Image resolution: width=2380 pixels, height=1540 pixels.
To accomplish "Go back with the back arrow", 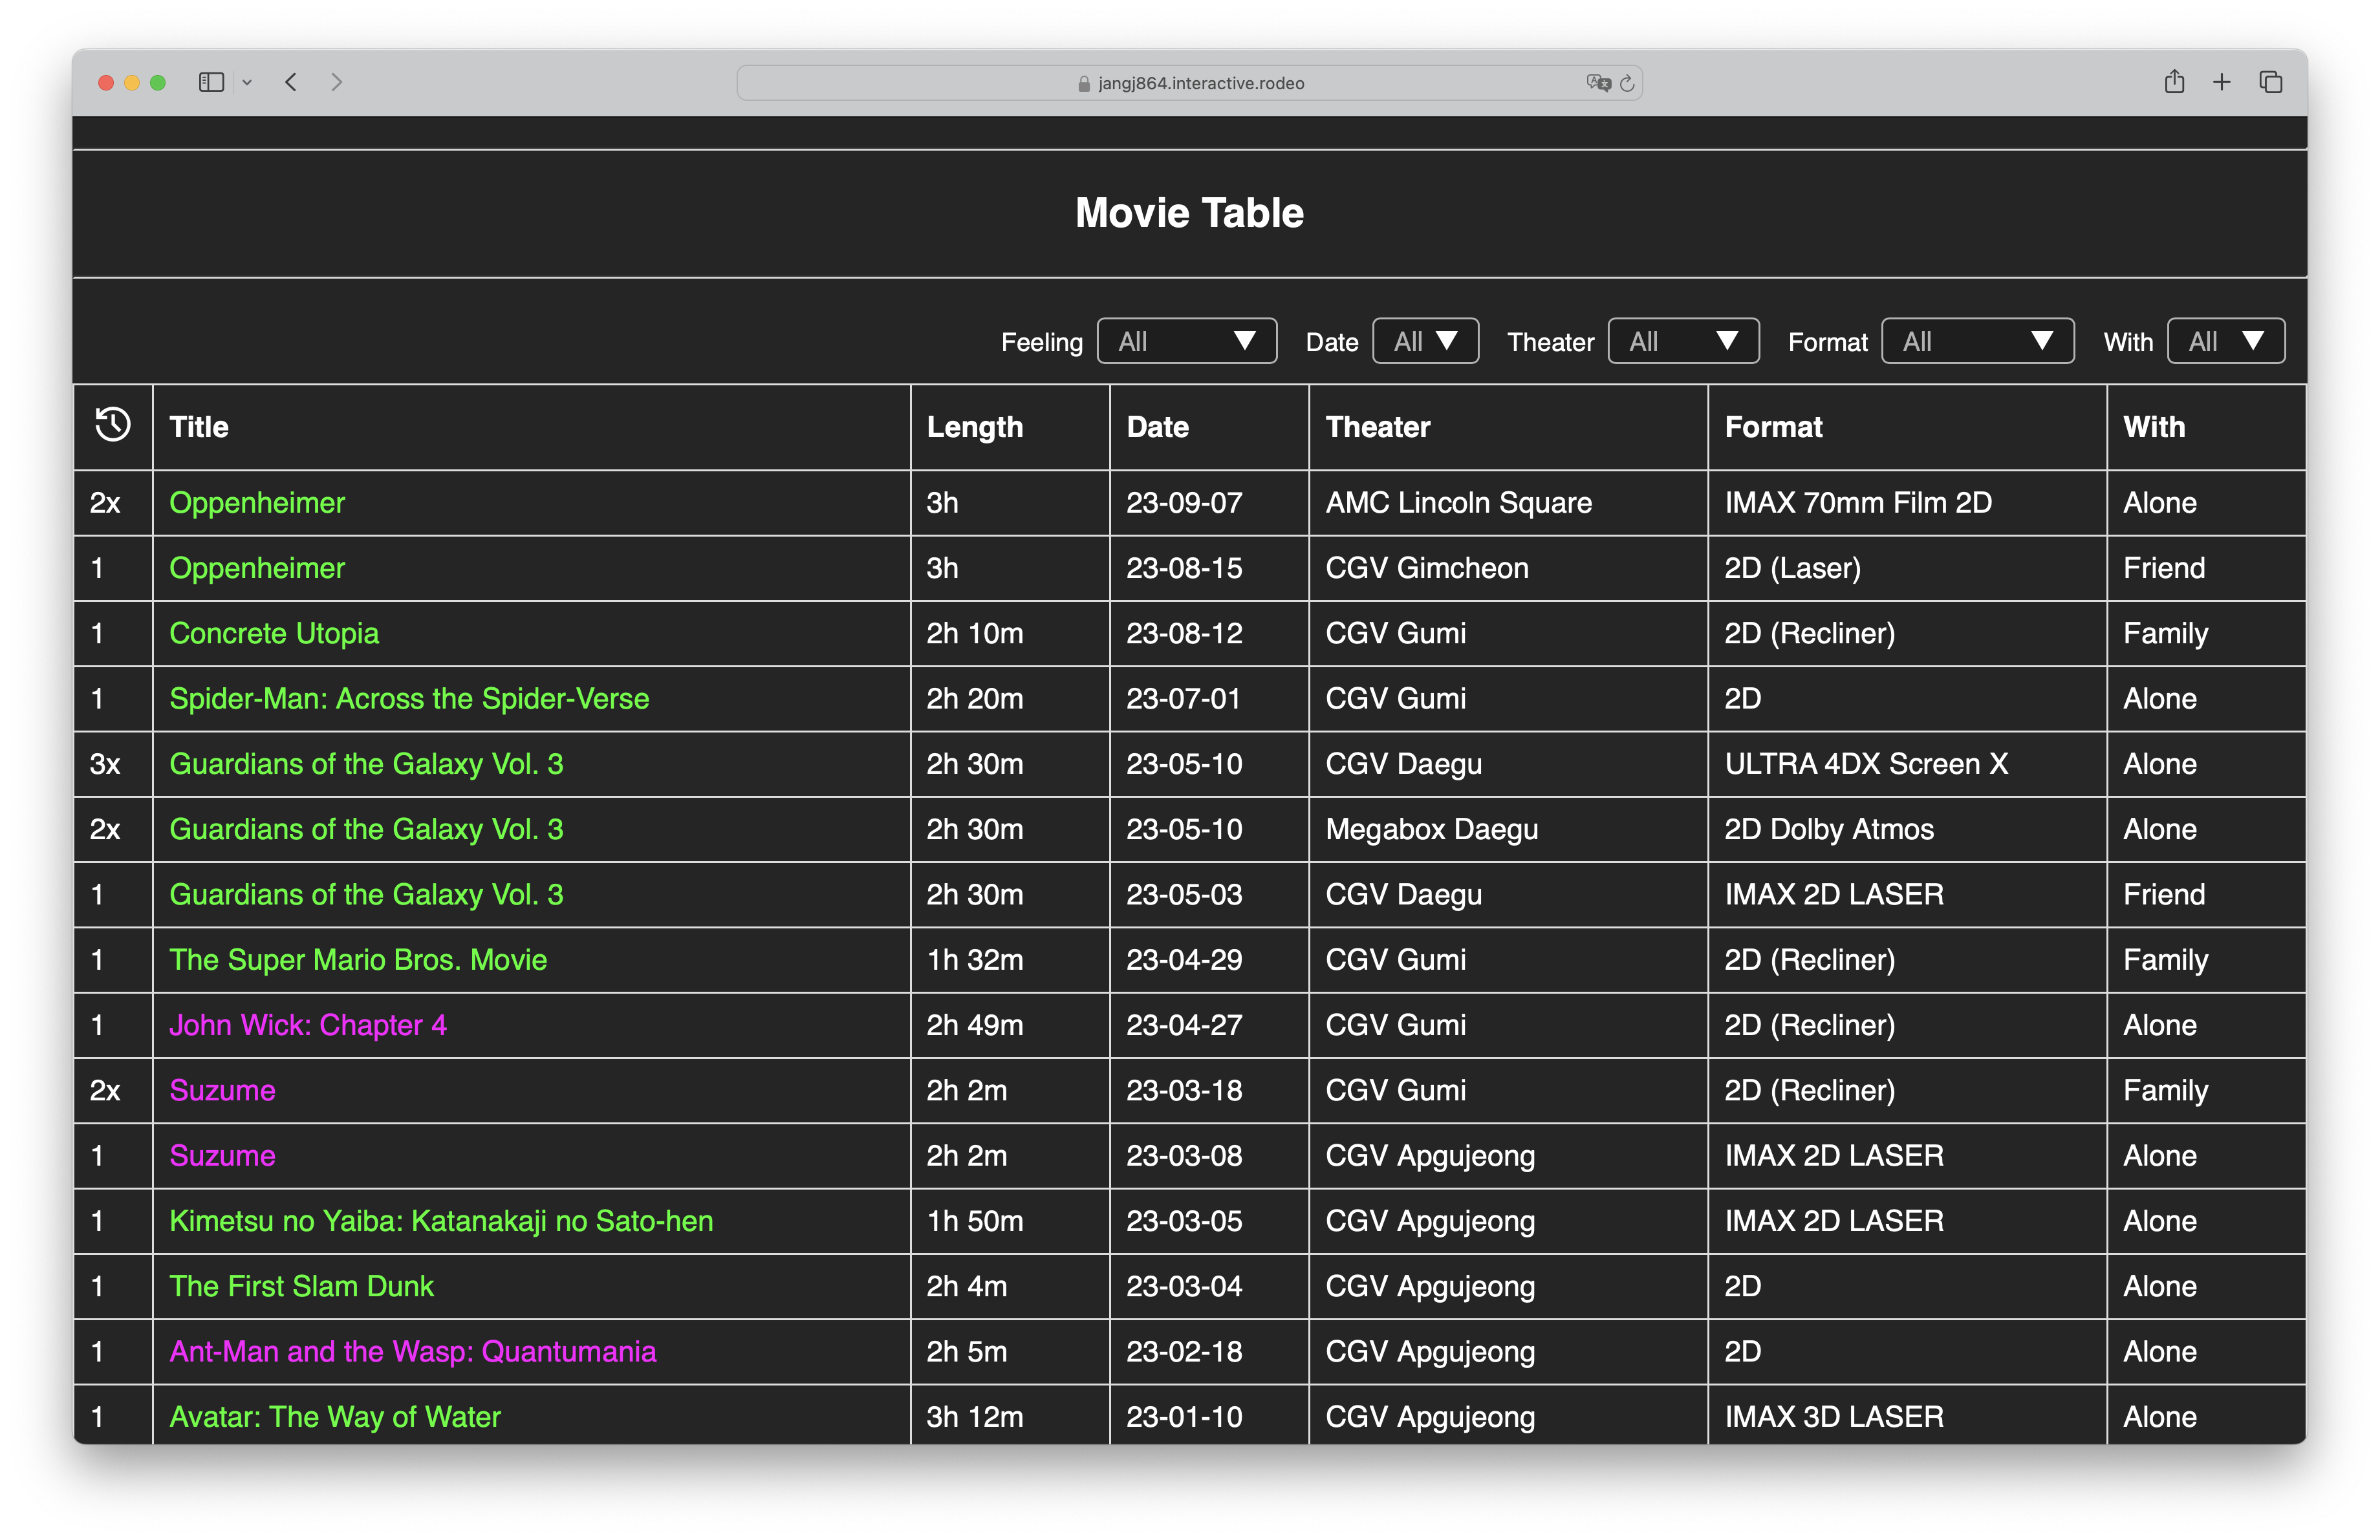I will pyautogui.click(x=291, y=82).
